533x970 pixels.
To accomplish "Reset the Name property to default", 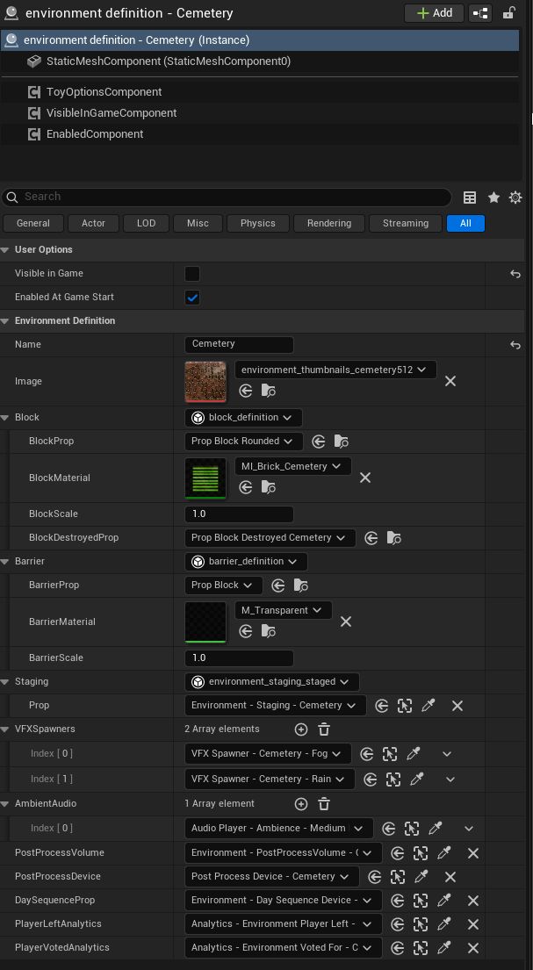I will coord(515,345).
